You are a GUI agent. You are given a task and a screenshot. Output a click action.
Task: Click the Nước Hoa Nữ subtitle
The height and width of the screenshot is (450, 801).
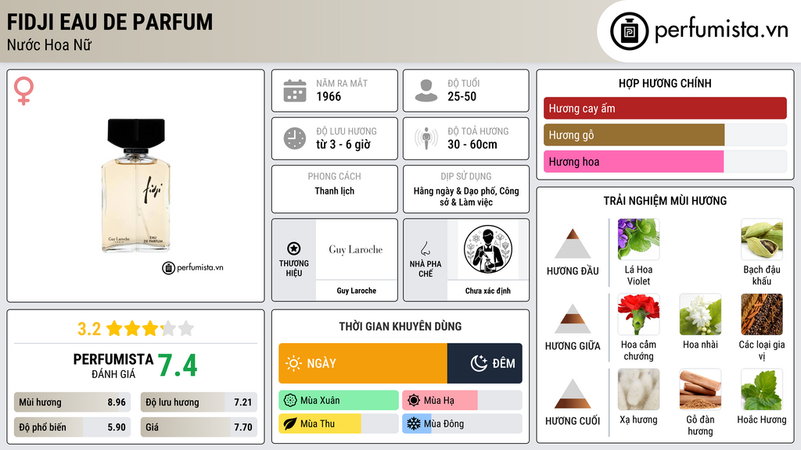tap(49, 45)
